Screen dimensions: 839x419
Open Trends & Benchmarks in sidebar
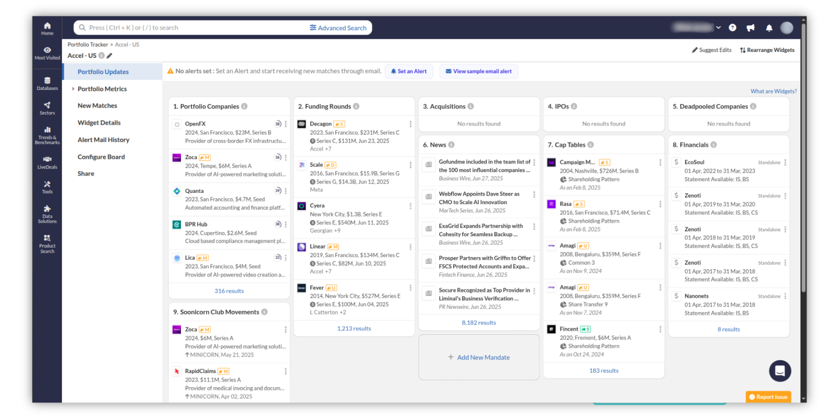tap(47, 135)
